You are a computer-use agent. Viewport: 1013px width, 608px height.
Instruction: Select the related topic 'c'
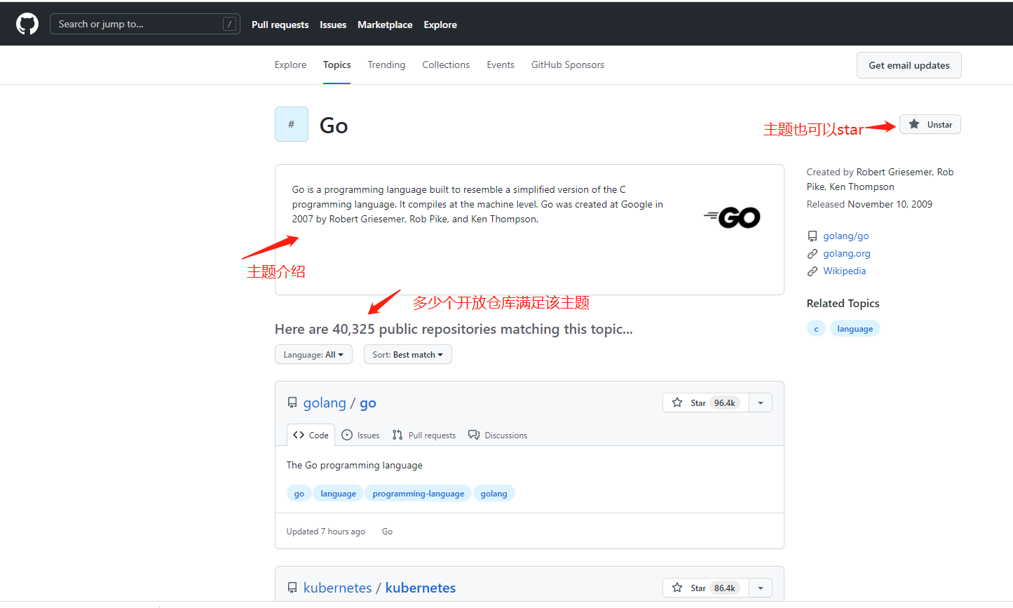(x=816, y=328)
